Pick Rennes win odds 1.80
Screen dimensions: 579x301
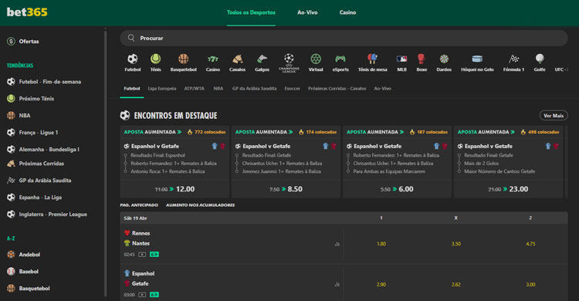381,244
